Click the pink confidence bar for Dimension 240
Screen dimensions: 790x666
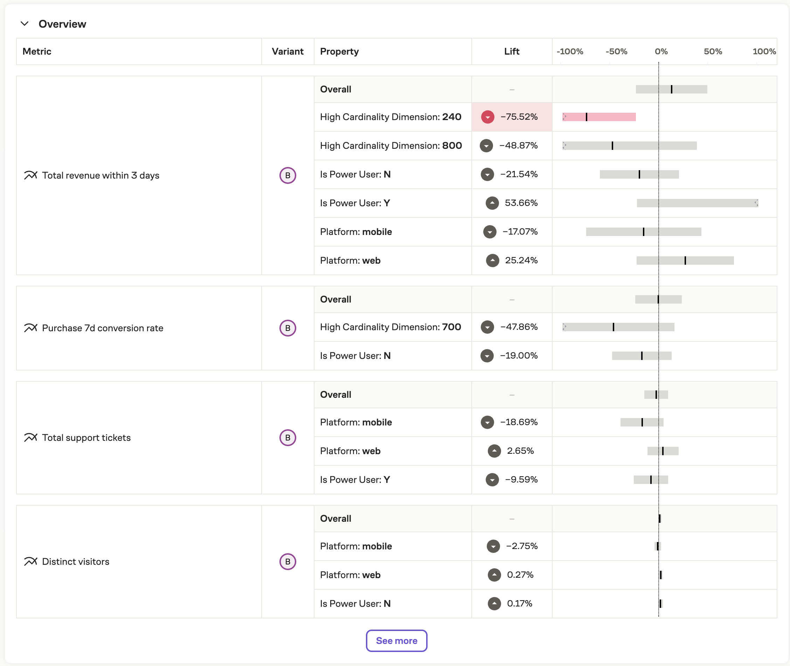click(x=599, y=117)
